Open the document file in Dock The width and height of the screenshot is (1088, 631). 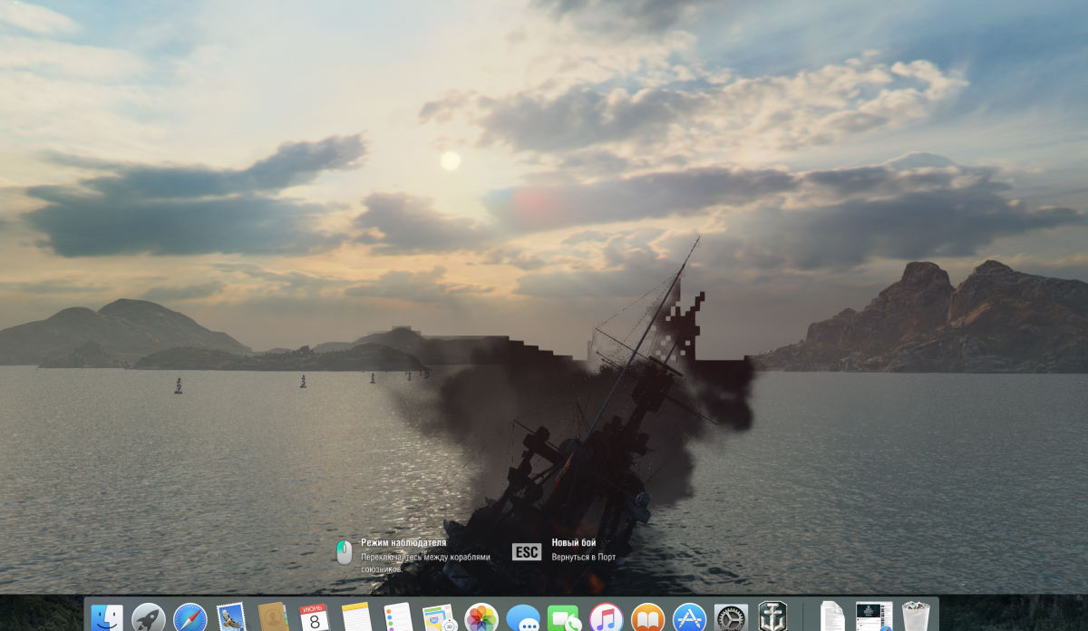tap(832, 616)
